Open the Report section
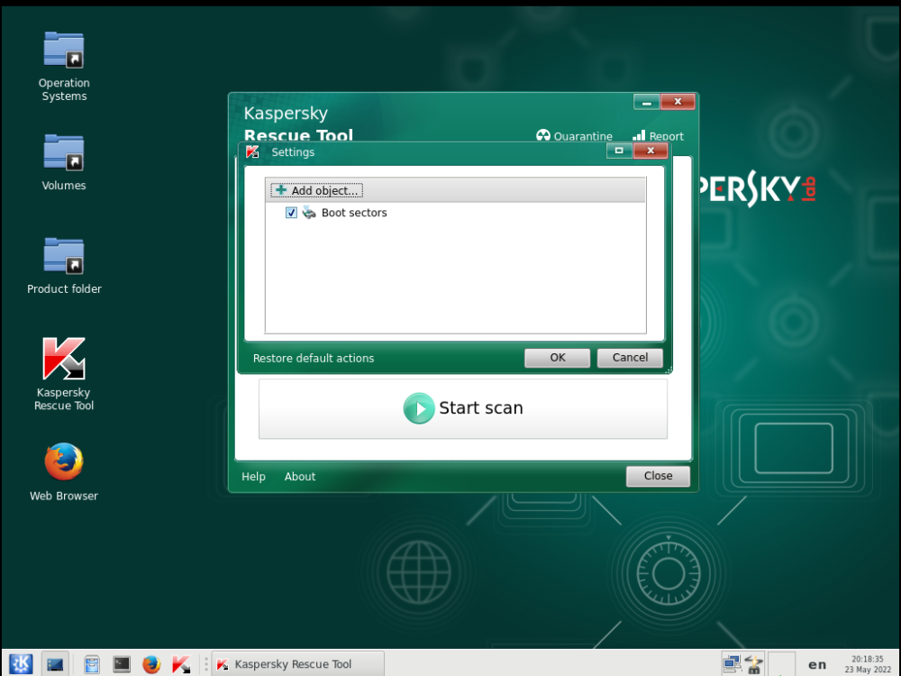The width and height of the screenshot is (901, 676). point(658,136)
